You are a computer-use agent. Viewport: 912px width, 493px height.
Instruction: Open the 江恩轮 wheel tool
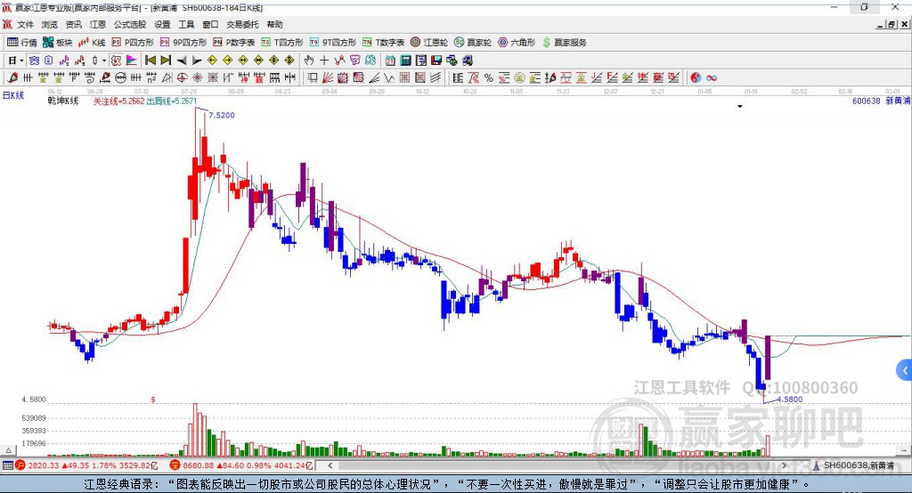[x=428, y=43]
